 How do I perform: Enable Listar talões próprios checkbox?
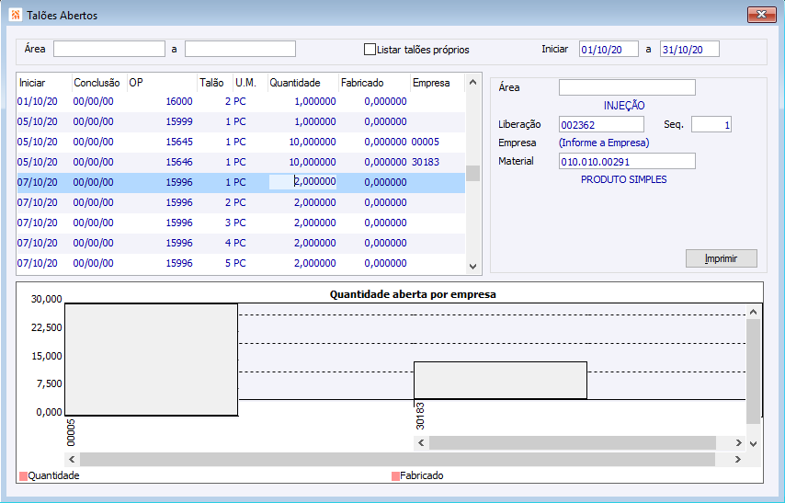(370, 50)
